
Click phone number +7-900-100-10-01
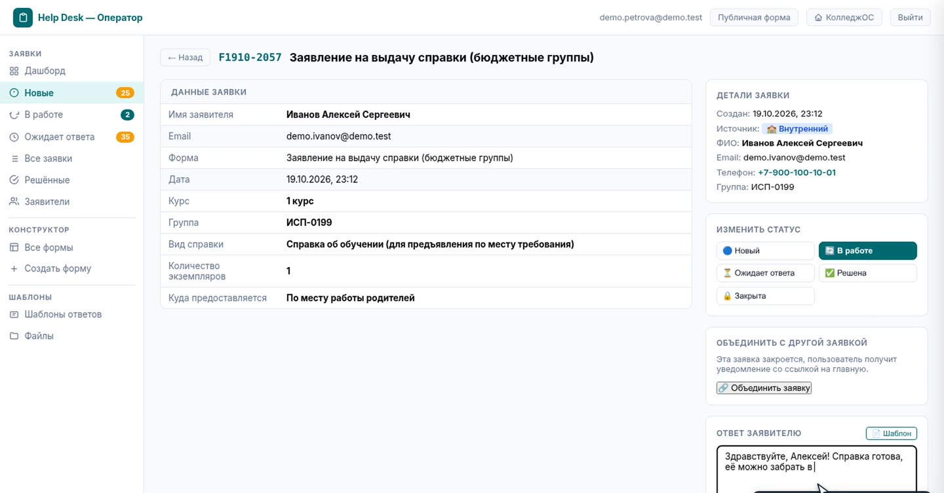pos(796,173)
